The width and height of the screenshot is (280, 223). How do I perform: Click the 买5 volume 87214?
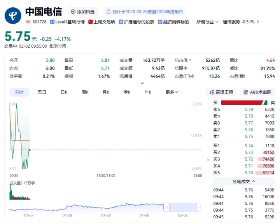point(268,173)
